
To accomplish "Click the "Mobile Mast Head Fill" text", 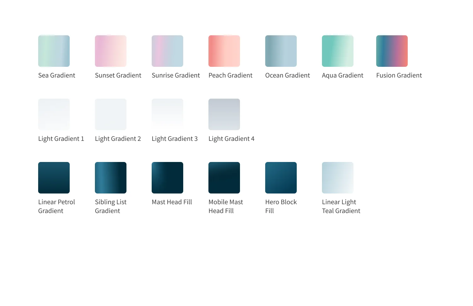I will pos(226,206).
